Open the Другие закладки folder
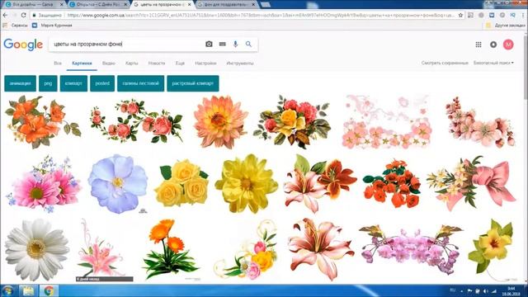This screenshot has width=528, height=297. coord(506,26)
